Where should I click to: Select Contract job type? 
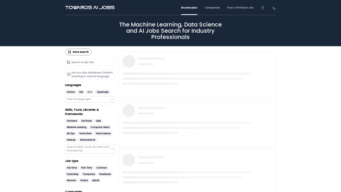coord(102,168)
